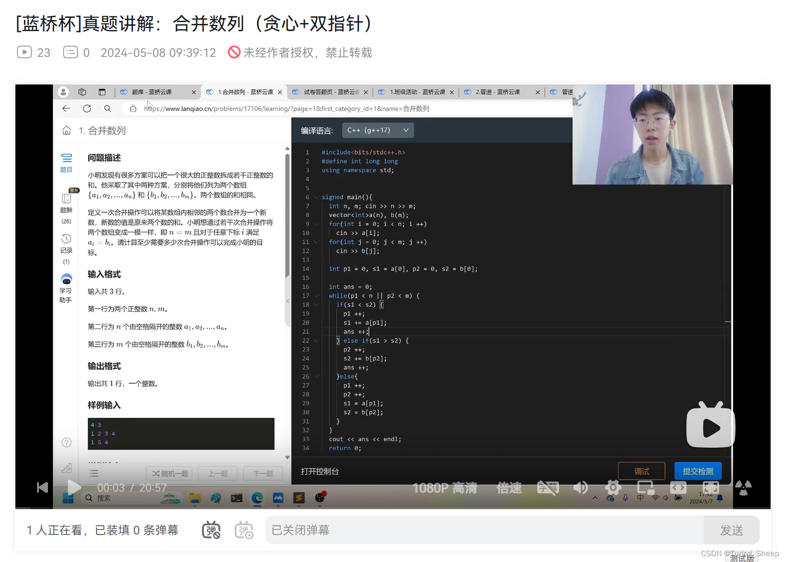The width and height of the screenshot is (786, 562).
Task: Click the radiation icon beside the player
Action: (x=743, y=487)
